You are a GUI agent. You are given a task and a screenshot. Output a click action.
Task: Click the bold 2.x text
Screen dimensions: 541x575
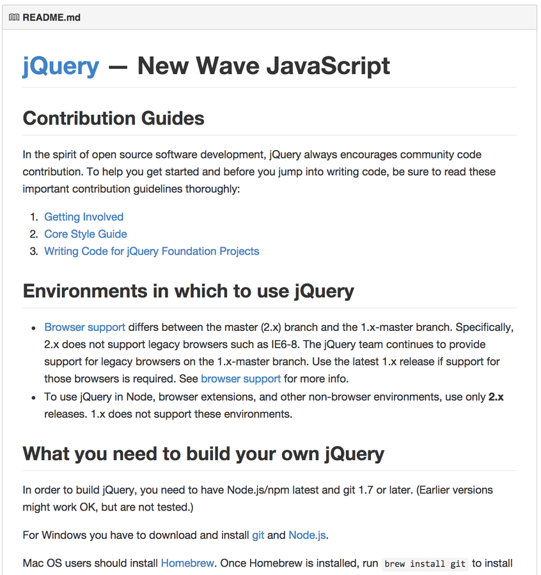pos(496,397)
